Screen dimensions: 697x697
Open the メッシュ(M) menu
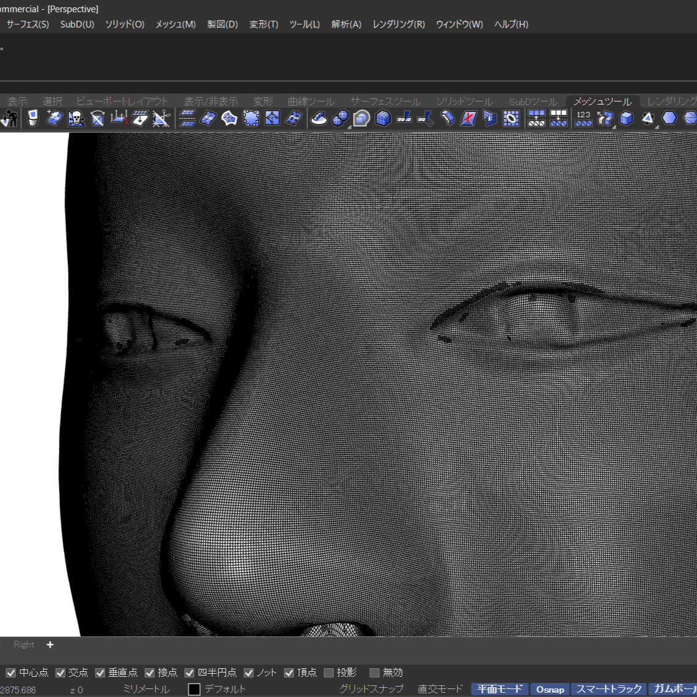(175, 24)
